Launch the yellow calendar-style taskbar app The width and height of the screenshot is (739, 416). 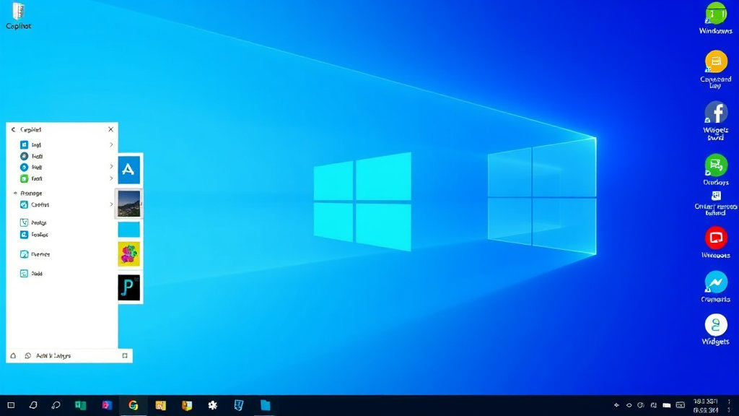160,405
